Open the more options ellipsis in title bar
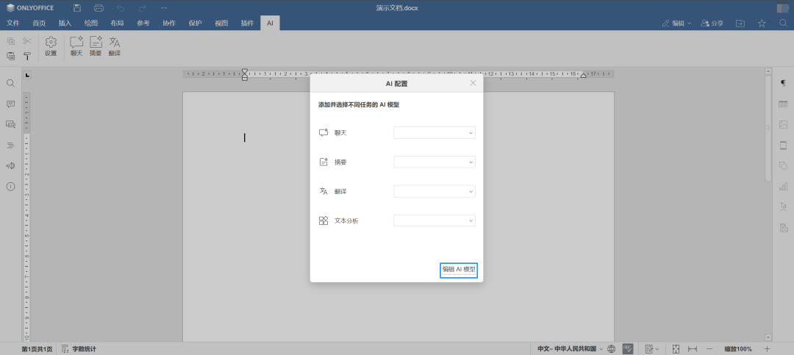This screenshot has height=355, width=794. pos(163,7)
